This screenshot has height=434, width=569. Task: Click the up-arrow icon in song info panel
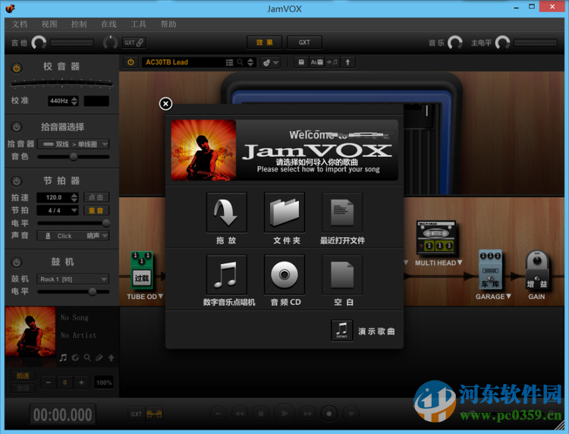[x=111, y=358]
